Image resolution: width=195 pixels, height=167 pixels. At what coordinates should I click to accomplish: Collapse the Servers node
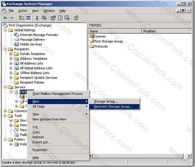pos(5,87)
